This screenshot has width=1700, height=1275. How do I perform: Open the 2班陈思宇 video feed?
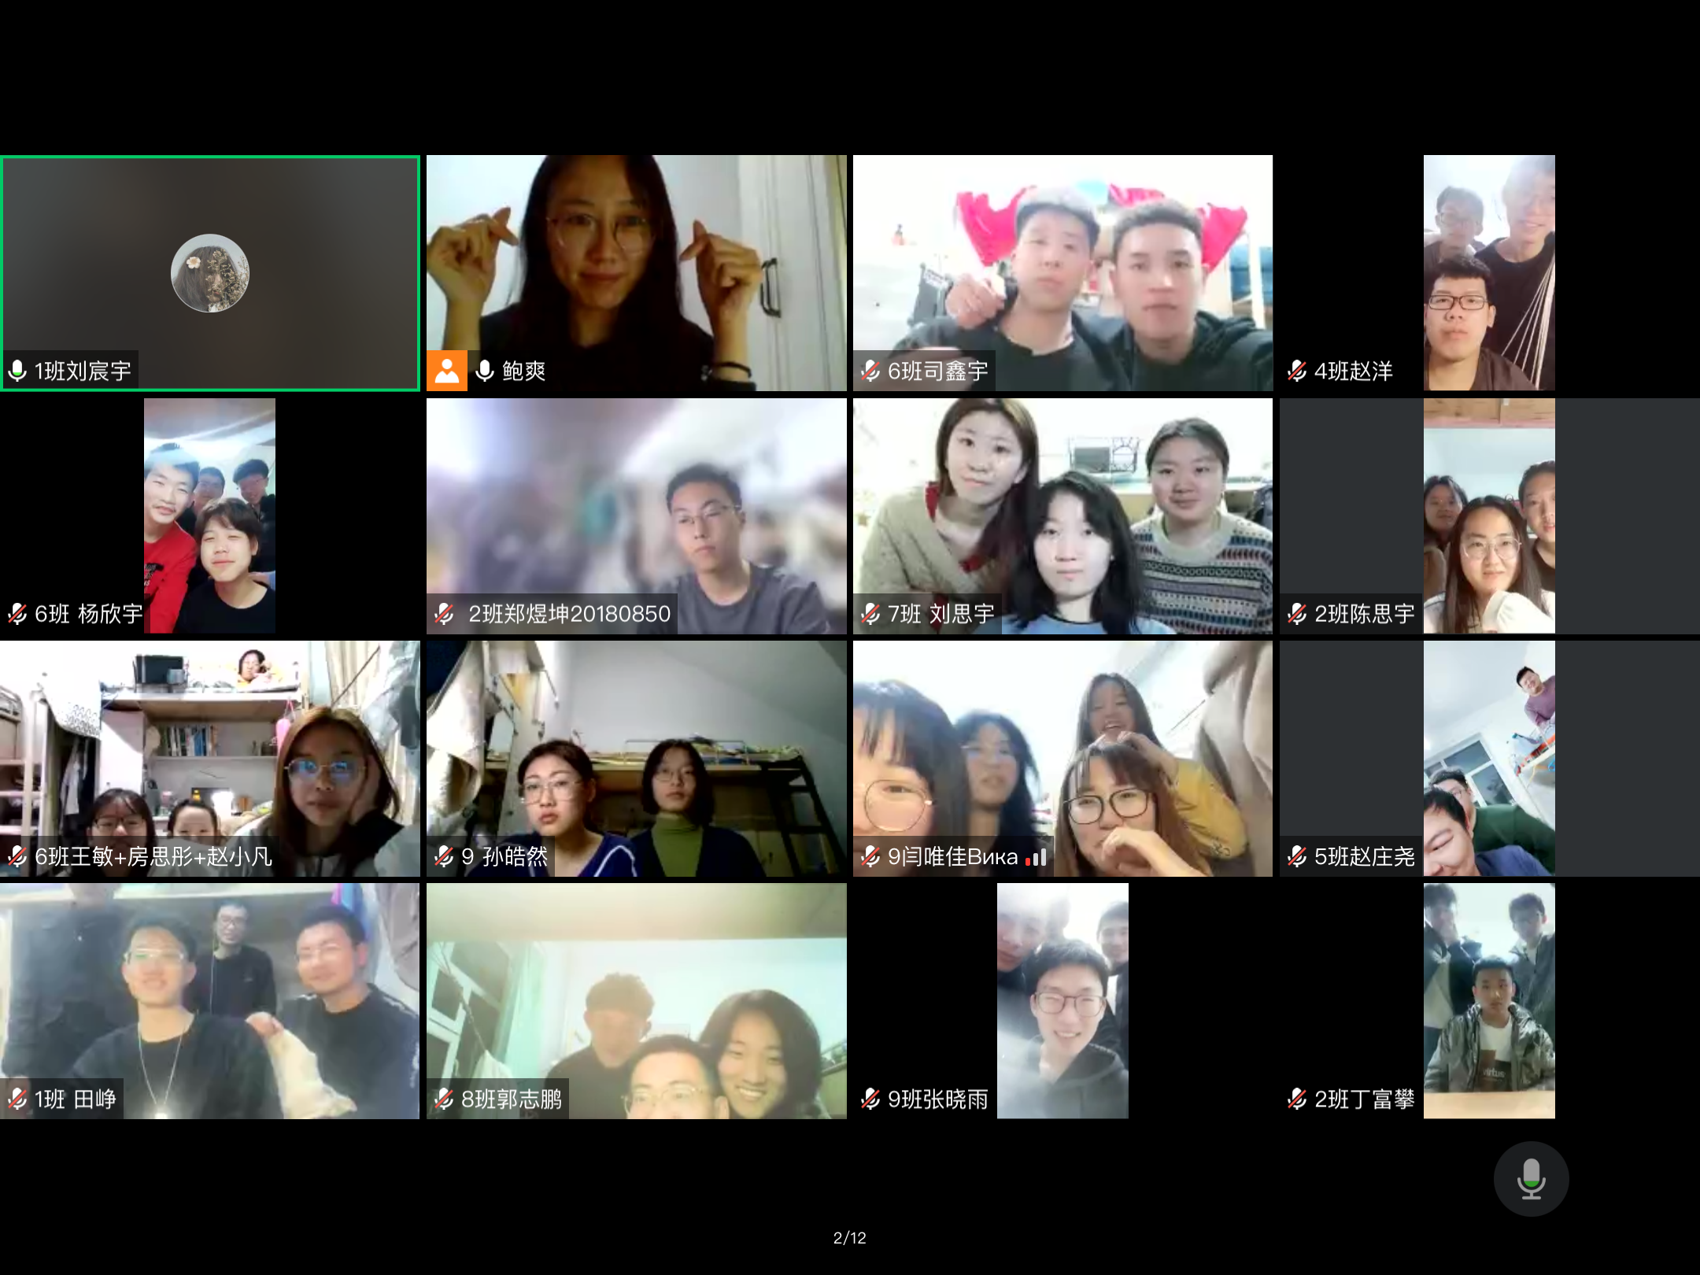(x=1489, y=516)
